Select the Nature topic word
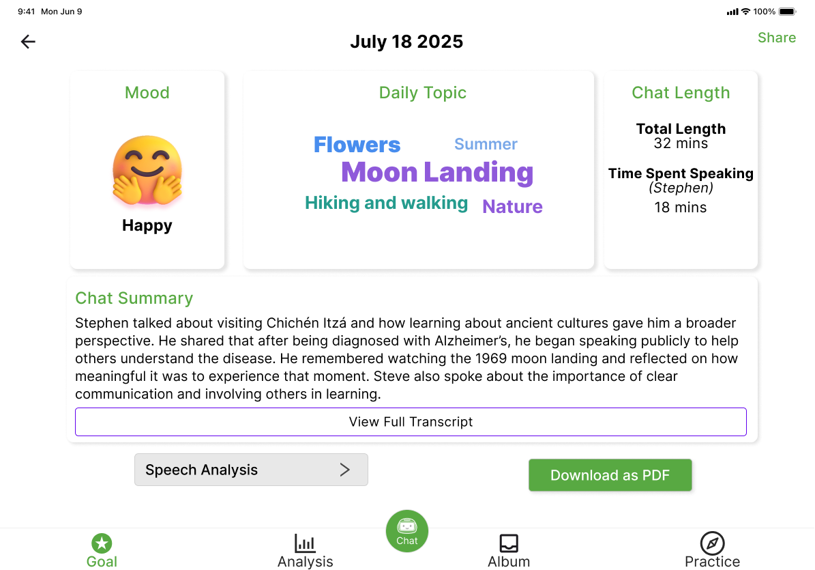This screenshot has height=570, width=815. pyautogui.click(x=512, y=206)
